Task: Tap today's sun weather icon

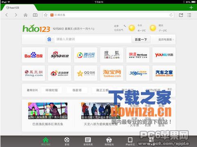Action: [x=132, y=28]
